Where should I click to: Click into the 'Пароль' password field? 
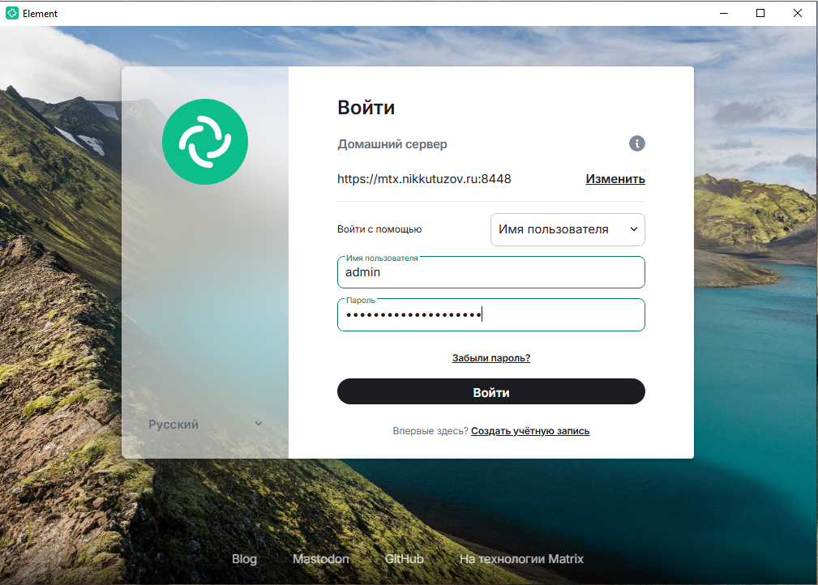pyautogui.click(x=490, y=315)
